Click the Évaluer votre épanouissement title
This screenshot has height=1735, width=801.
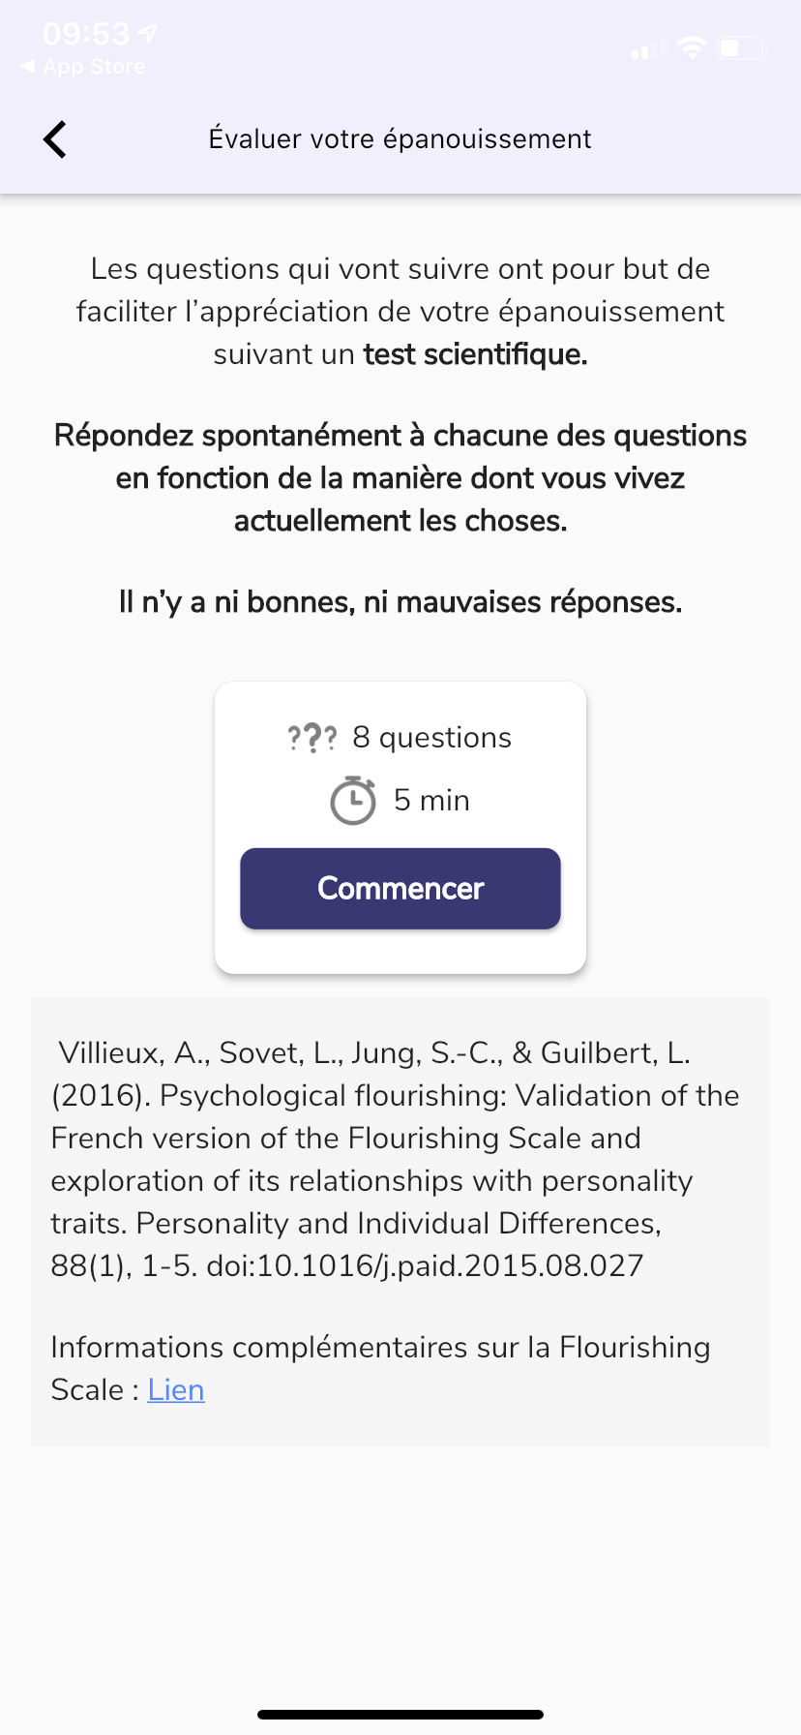[400, 139]
